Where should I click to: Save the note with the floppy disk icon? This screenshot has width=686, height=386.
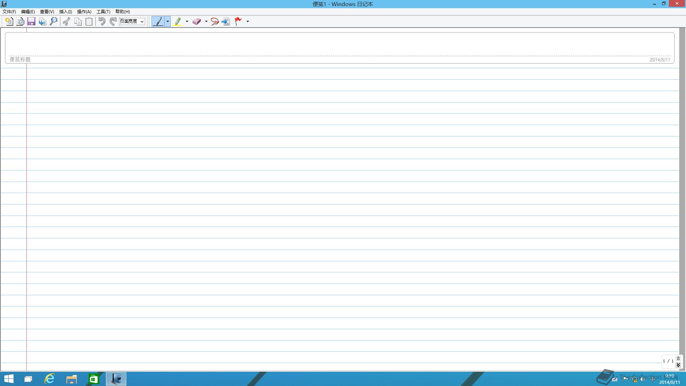pos(31,21)
